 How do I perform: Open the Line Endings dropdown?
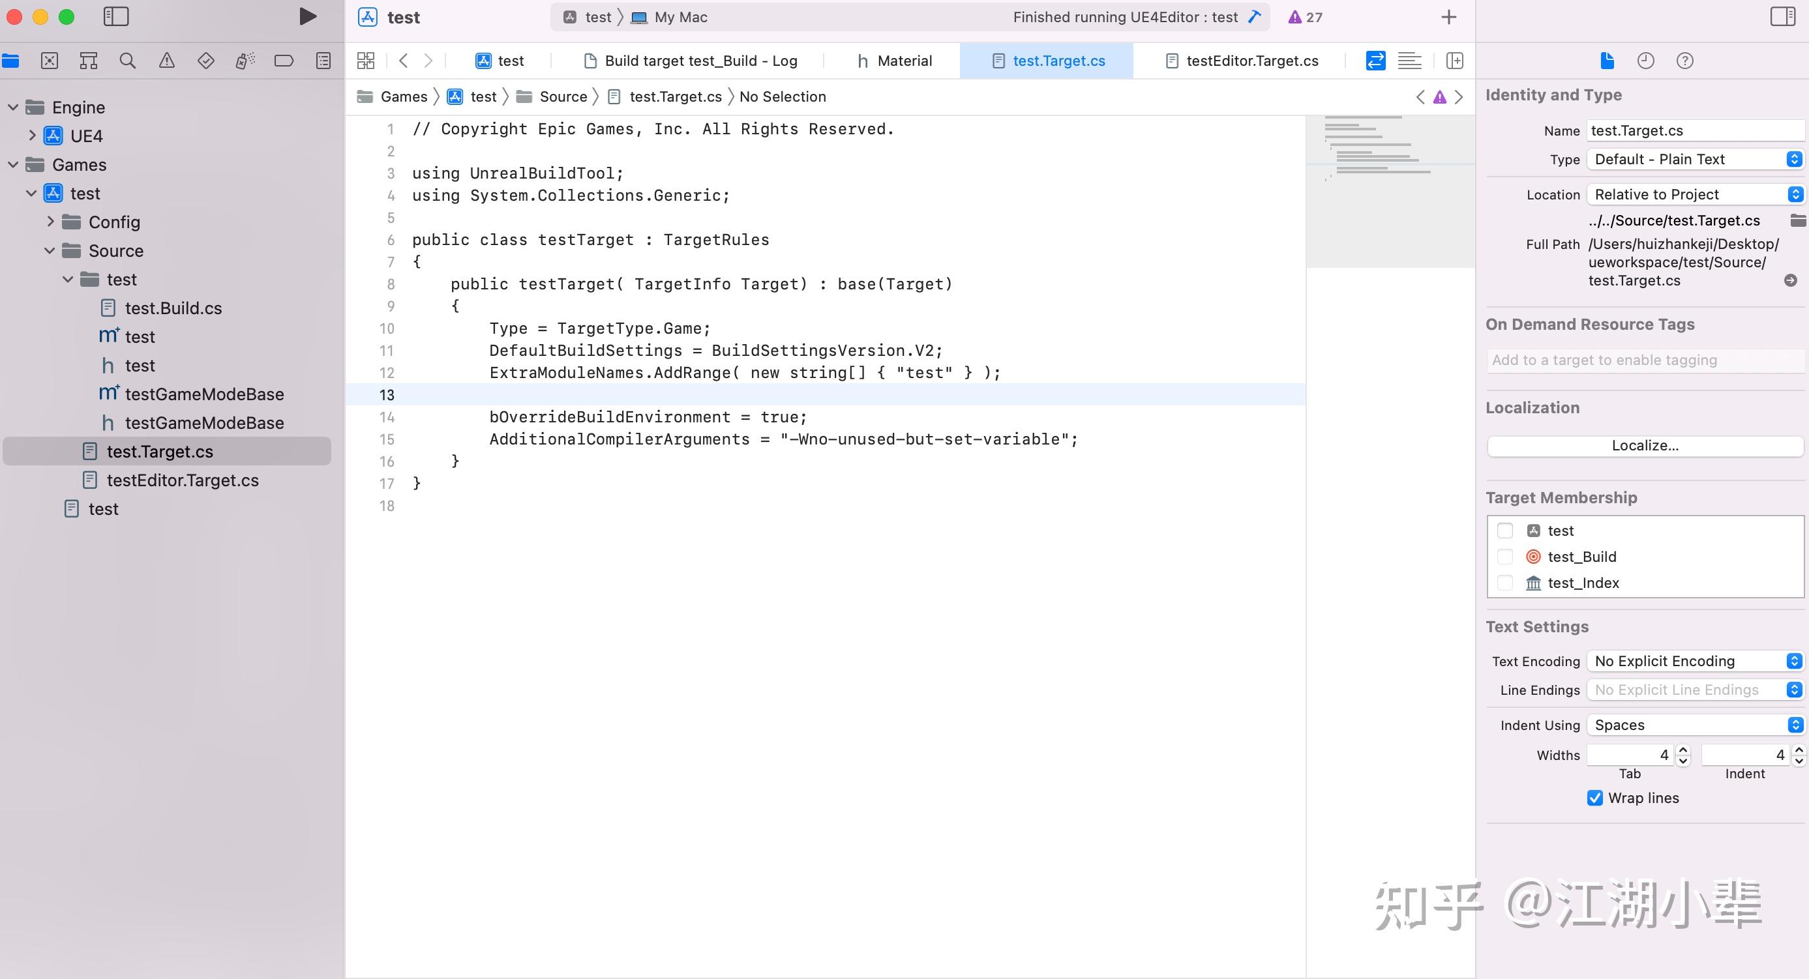pyautogui.click(x=1696, y=690)
